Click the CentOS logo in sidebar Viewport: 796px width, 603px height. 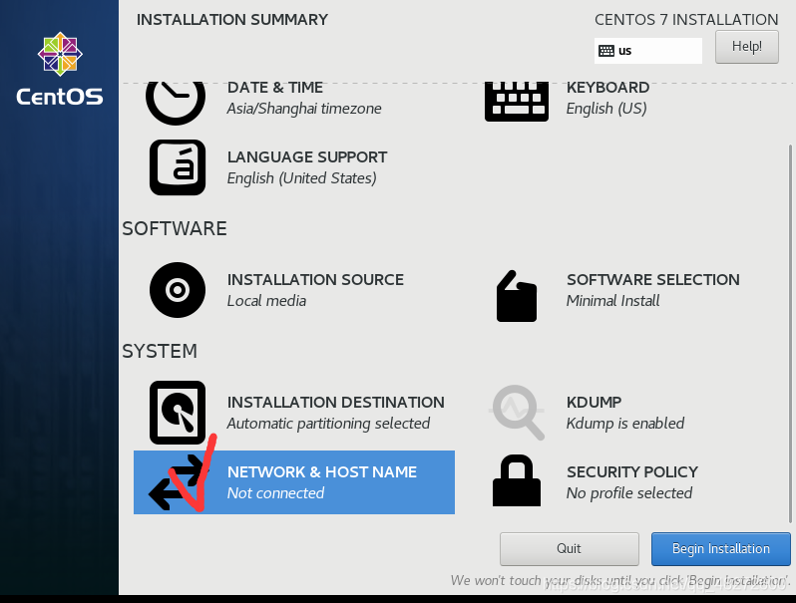click(60, 69)
